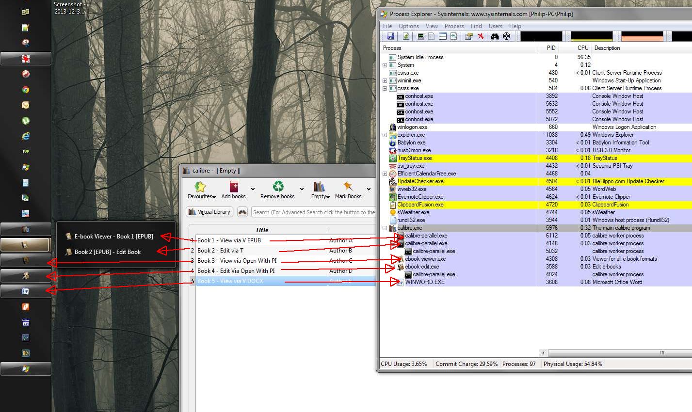Click the Favourites star icon in calibre
Image resolution: width=692 pixels, height=412 pixels.
point(200,187)
